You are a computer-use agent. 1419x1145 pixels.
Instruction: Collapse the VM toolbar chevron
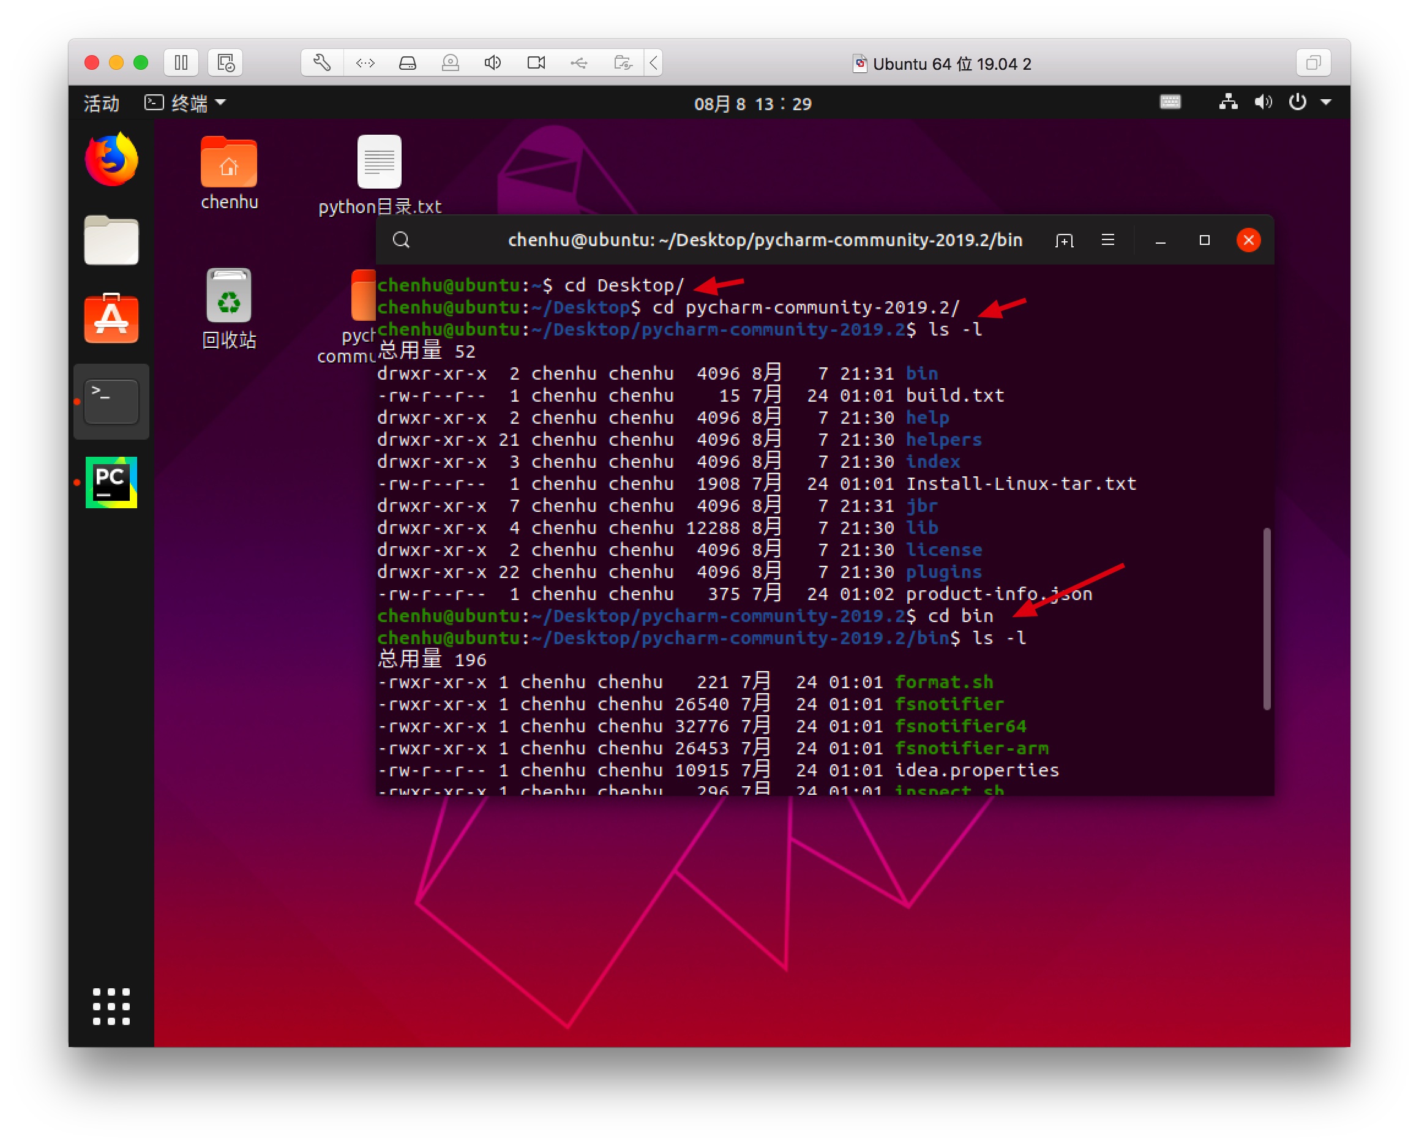(653, 63)
